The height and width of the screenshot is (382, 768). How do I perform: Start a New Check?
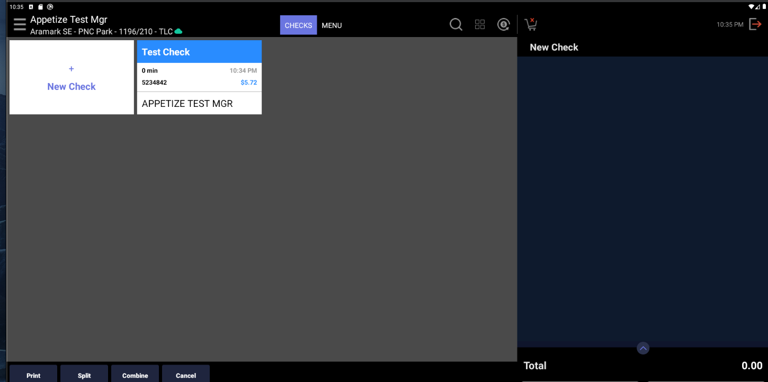click(x=71, y=78)
